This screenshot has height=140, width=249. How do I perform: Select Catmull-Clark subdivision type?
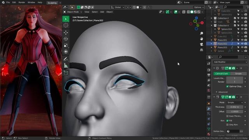[221, 73]
